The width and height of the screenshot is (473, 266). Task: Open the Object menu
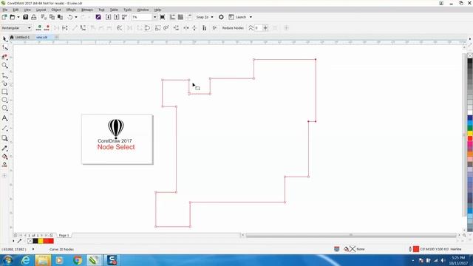click(x=56, y=10)
